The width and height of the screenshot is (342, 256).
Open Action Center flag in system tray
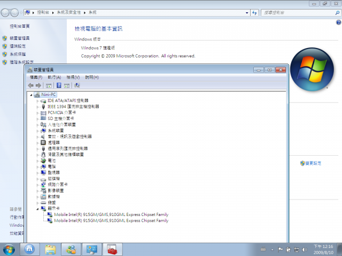280,250
